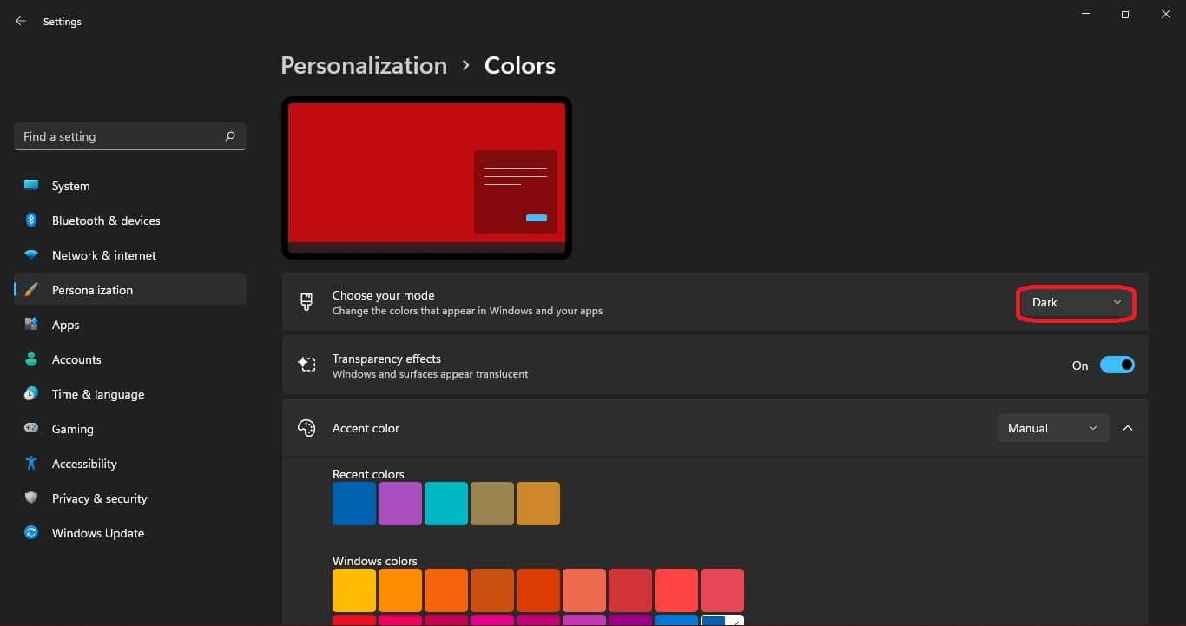The image size is (1186, 626).
Task: Choose the yellow swatch in Windows colors
Action: pyautogui.click(x=354, y=590)
